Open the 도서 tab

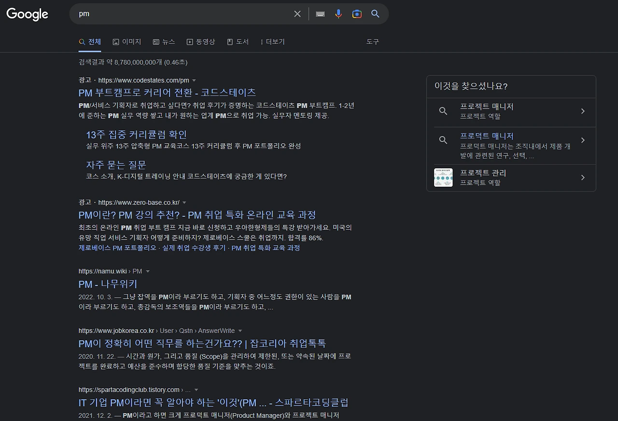[x=238, y=42]
